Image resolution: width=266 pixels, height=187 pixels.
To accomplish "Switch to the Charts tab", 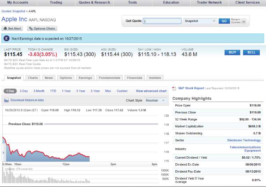I will [x=33, y=78].
